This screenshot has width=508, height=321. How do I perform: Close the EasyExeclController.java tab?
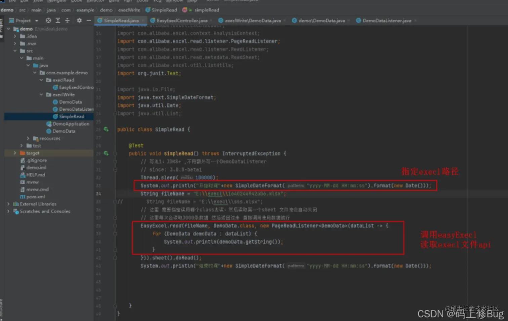point(211,21)
